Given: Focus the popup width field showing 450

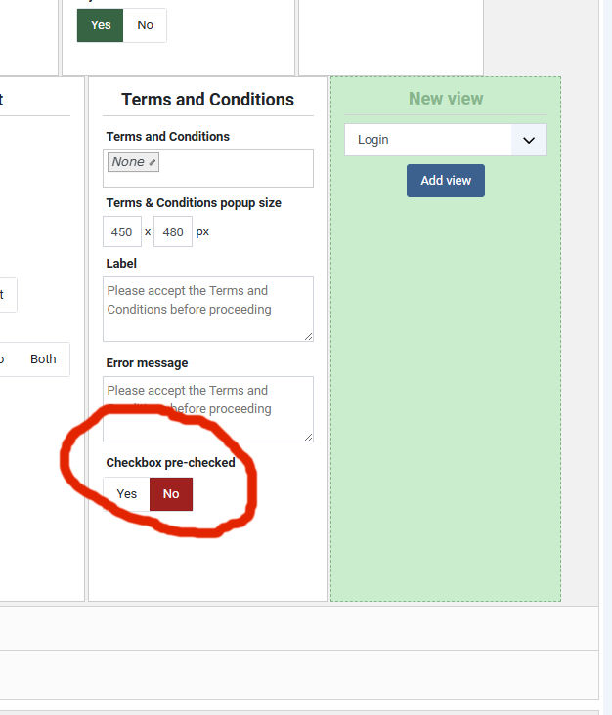Looking at the screenshot, I should click(x=122, y=231).
